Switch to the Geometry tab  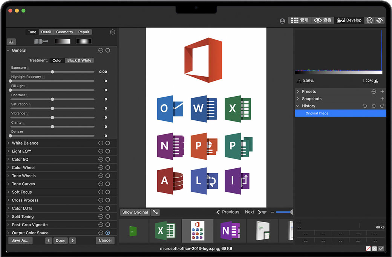(x=64, y=32)
